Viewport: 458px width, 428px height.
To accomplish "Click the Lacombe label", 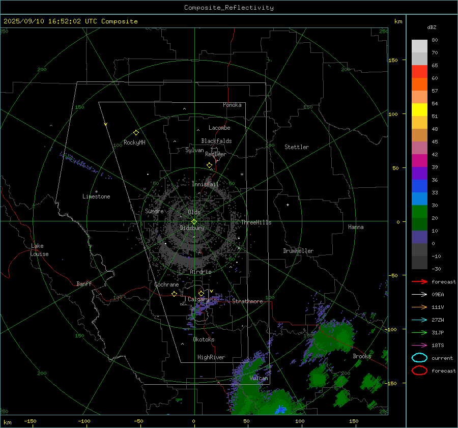I will tap(219, 128).
